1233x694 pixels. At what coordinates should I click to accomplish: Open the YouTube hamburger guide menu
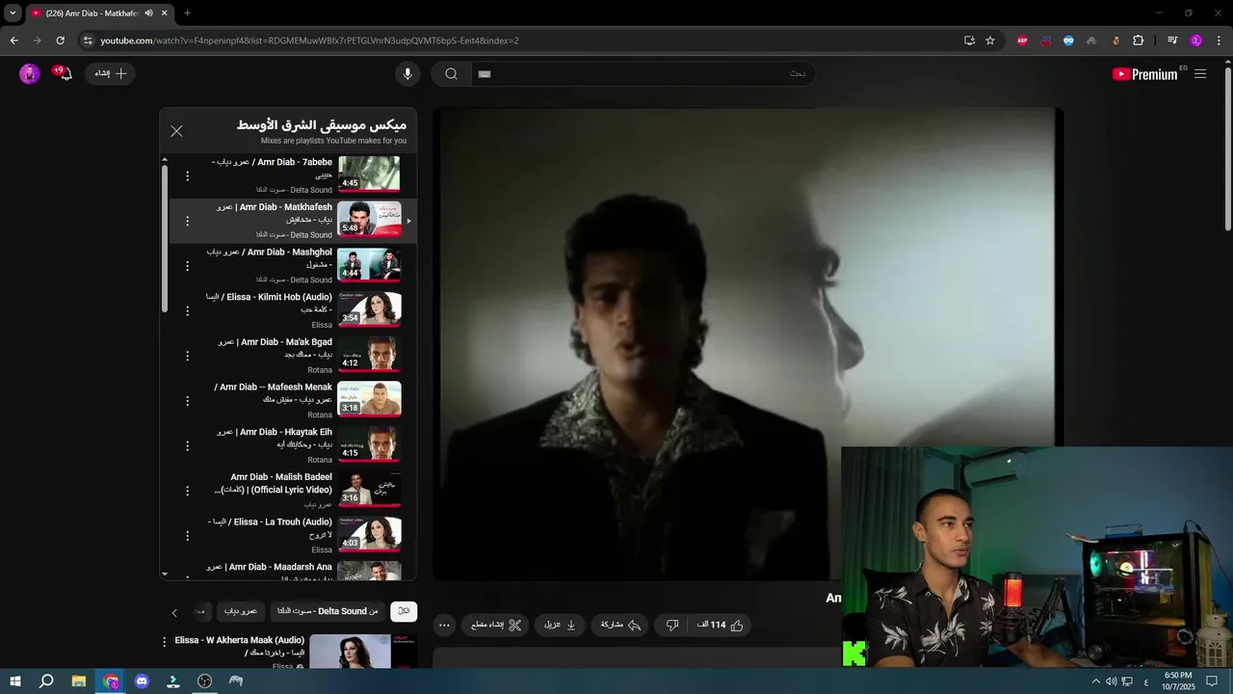(1200, 74)
